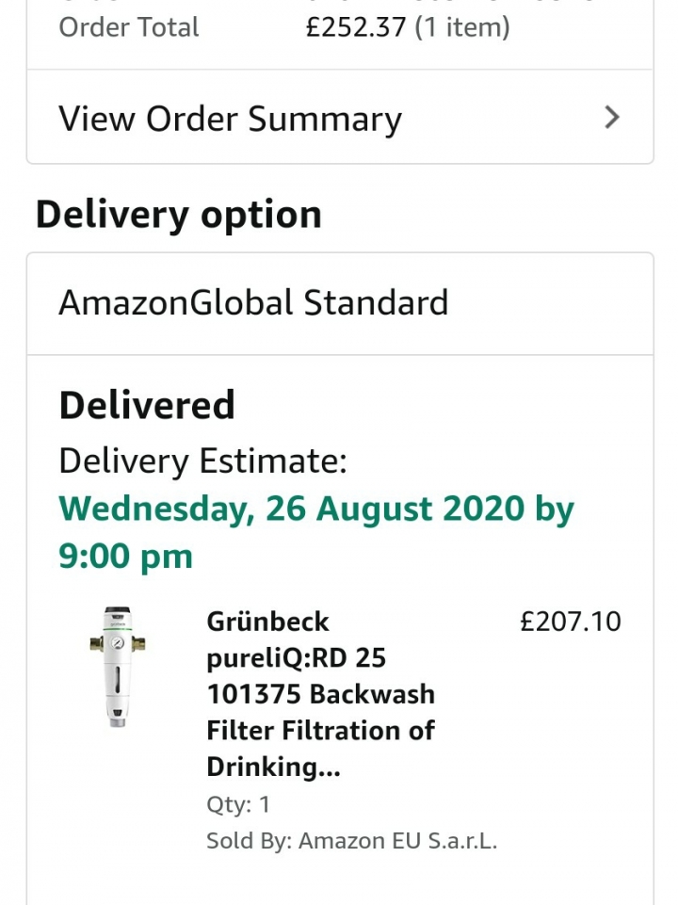Tap the Qty: 1 quantity text

(238, 804)
